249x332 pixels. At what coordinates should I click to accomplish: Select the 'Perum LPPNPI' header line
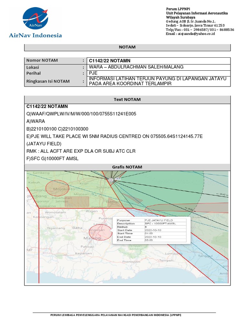178,9
